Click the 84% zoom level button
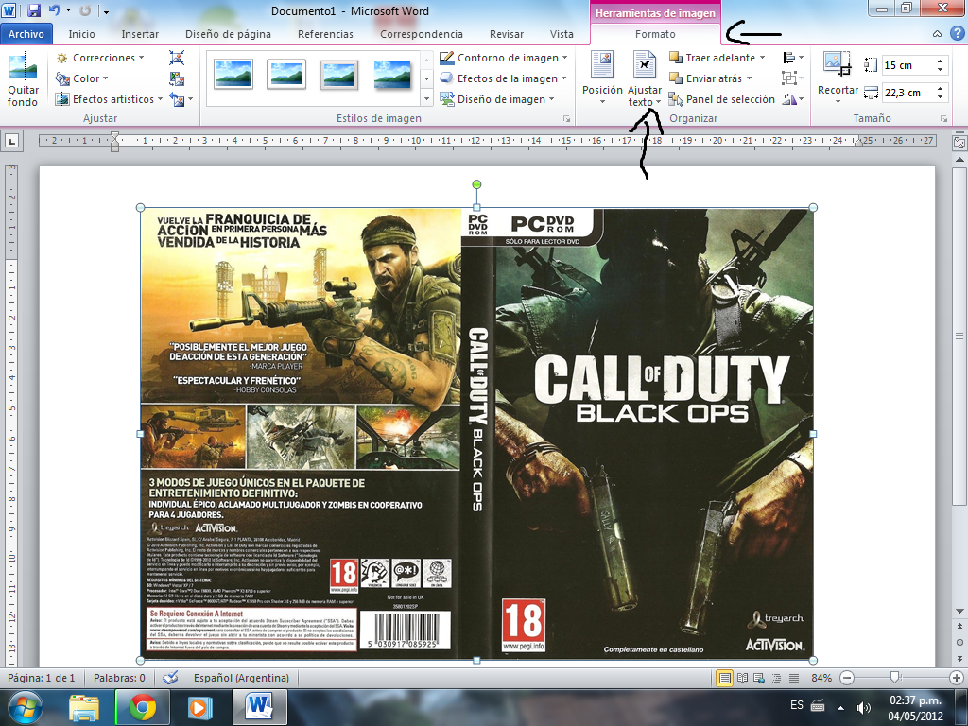 pyautogui.click(x=821, y=678)
